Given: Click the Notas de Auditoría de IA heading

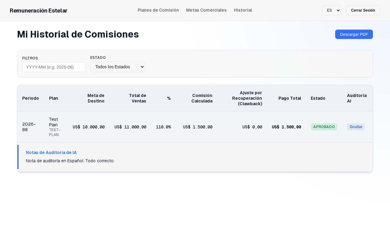Looking at the screenshot, I should 51,152.
